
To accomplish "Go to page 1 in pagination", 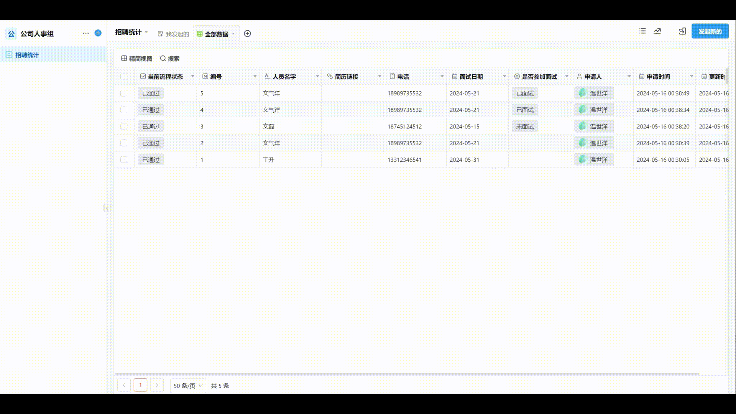I will 140,385.
